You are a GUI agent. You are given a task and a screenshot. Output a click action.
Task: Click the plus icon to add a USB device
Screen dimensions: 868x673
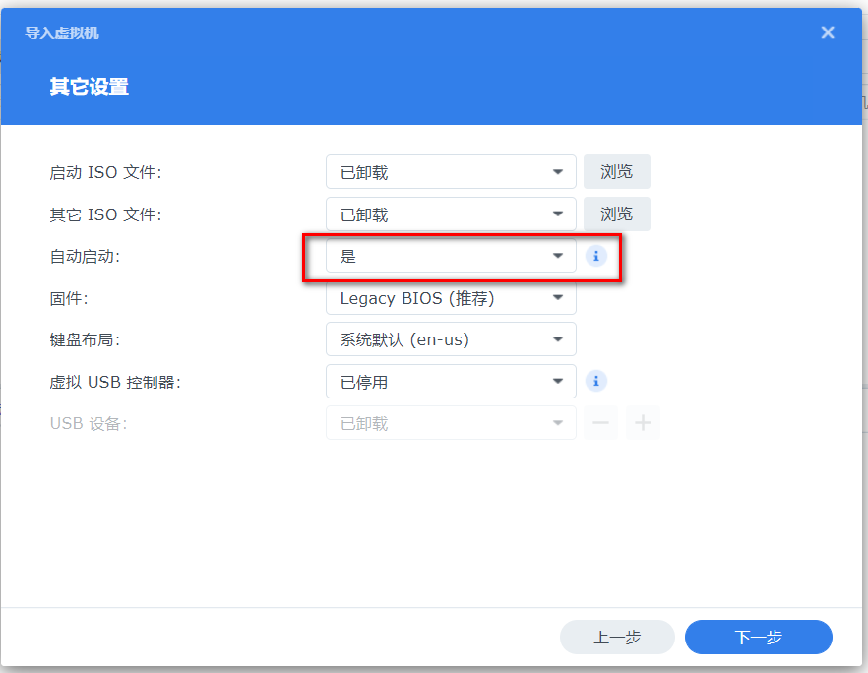point(643,422)
